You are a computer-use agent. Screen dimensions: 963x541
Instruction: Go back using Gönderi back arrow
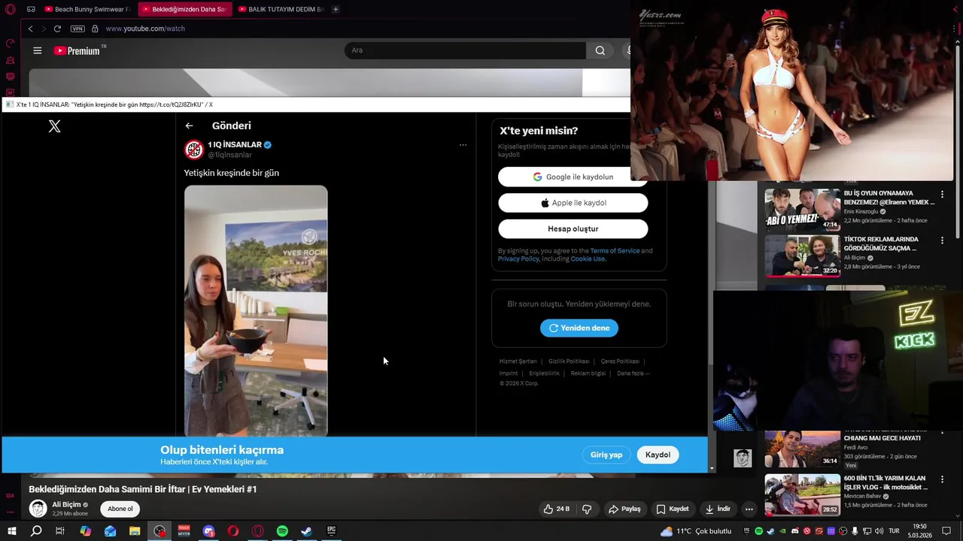(190, 125)
